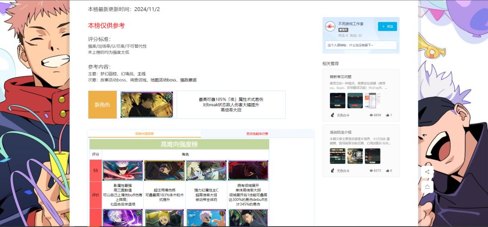Viewport: 488px width, 227px height.
Task: Click the views eye icon beside 8373
Action: point(371,171)
